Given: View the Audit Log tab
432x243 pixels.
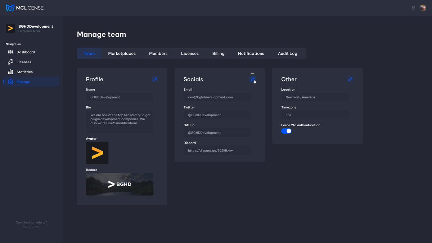Looking at the screenshot, I should tap(288, 53).
